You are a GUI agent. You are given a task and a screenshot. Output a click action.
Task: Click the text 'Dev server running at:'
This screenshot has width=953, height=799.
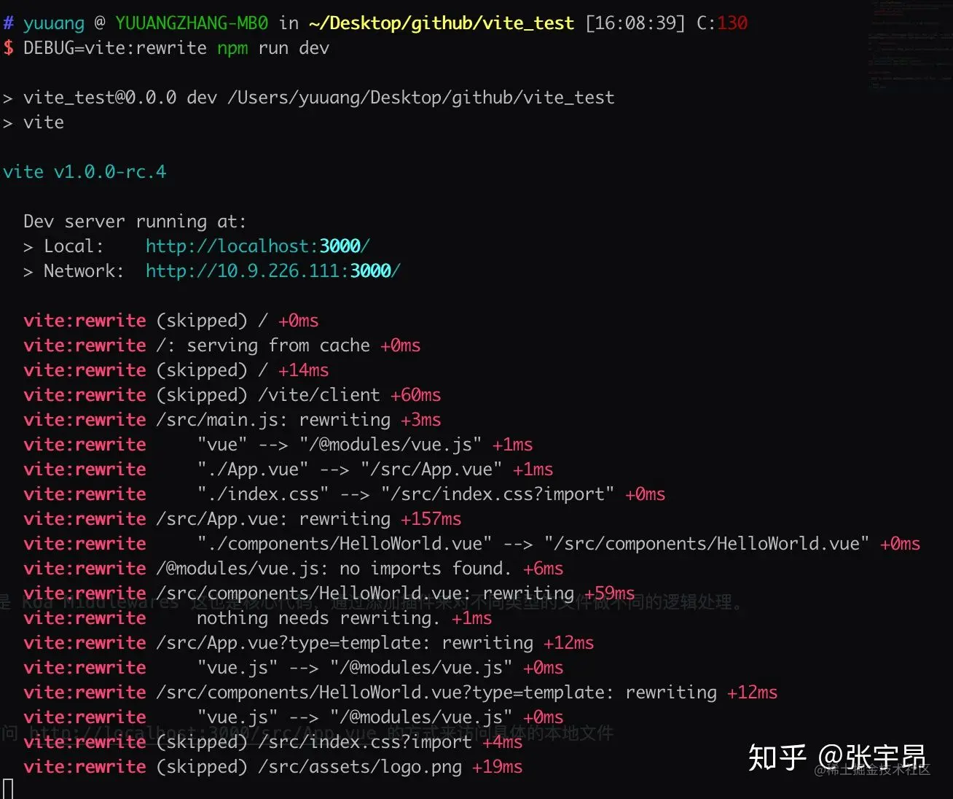135,222
